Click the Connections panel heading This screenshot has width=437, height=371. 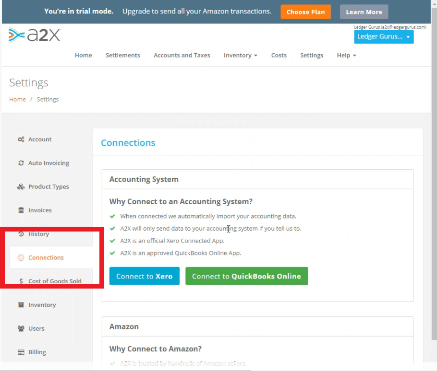coord(128,143)
